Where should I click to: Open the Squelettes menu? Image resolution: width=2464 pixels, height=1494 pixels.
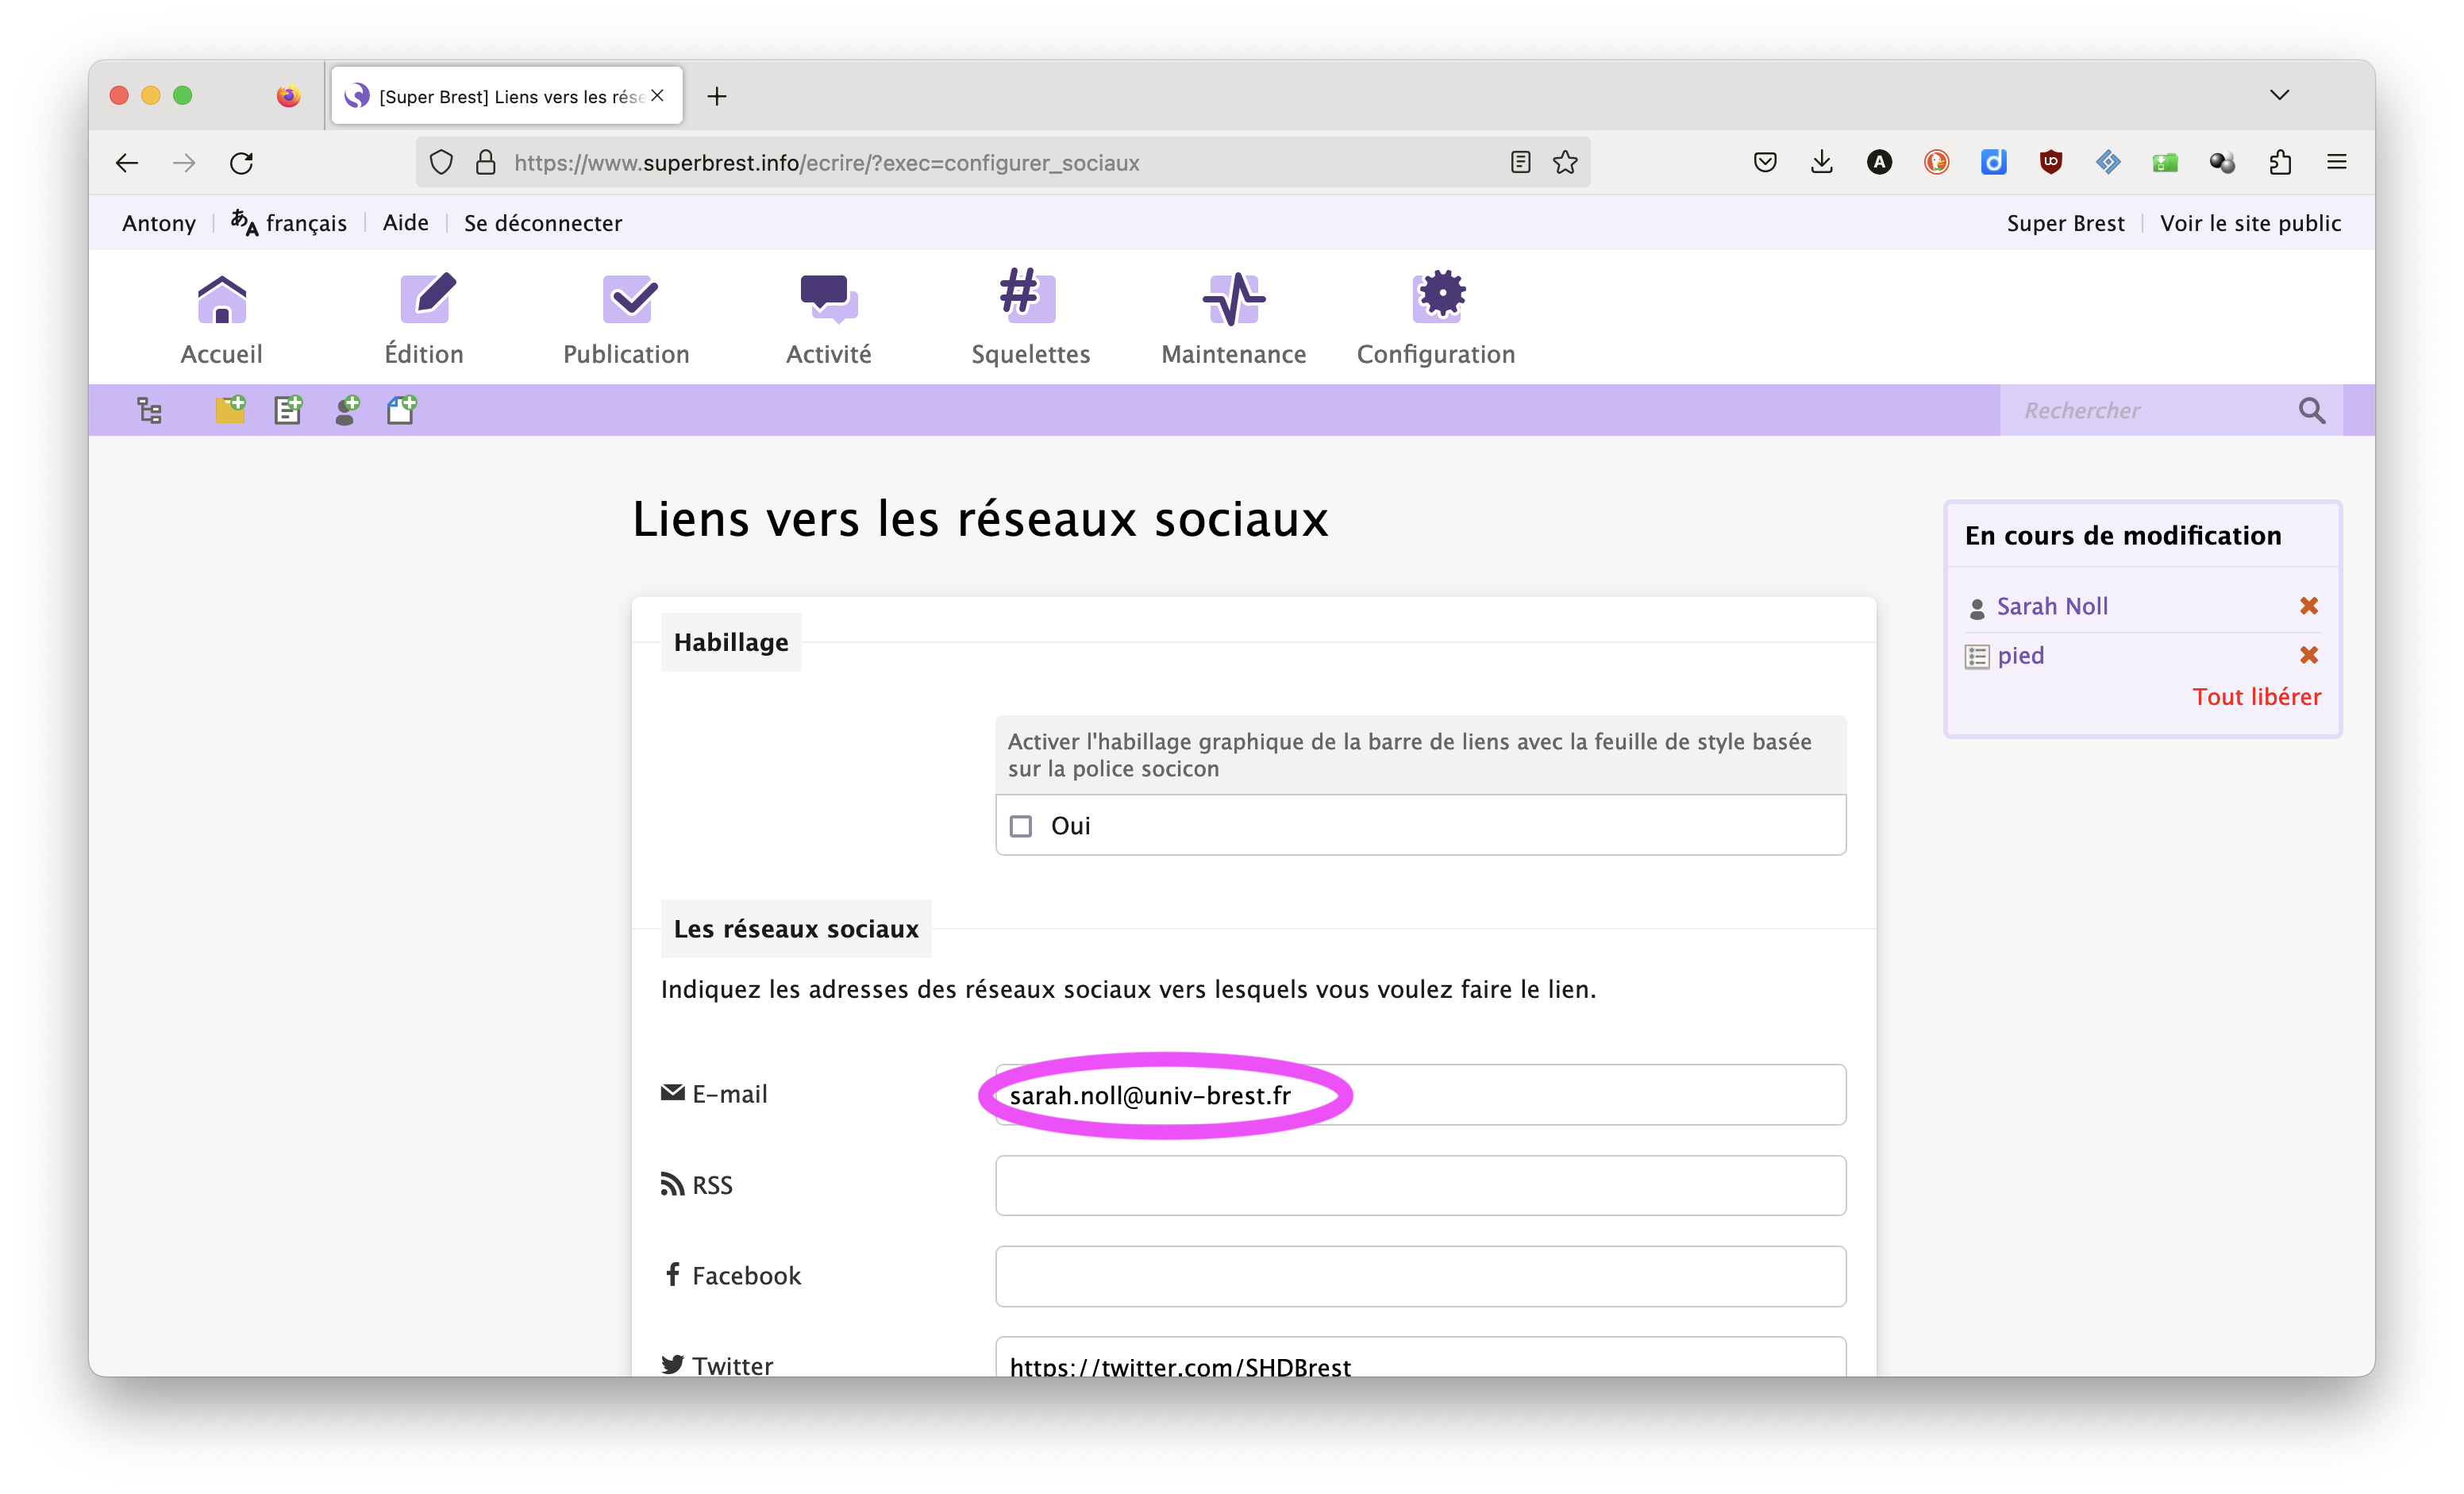[x=1030, y=319]
